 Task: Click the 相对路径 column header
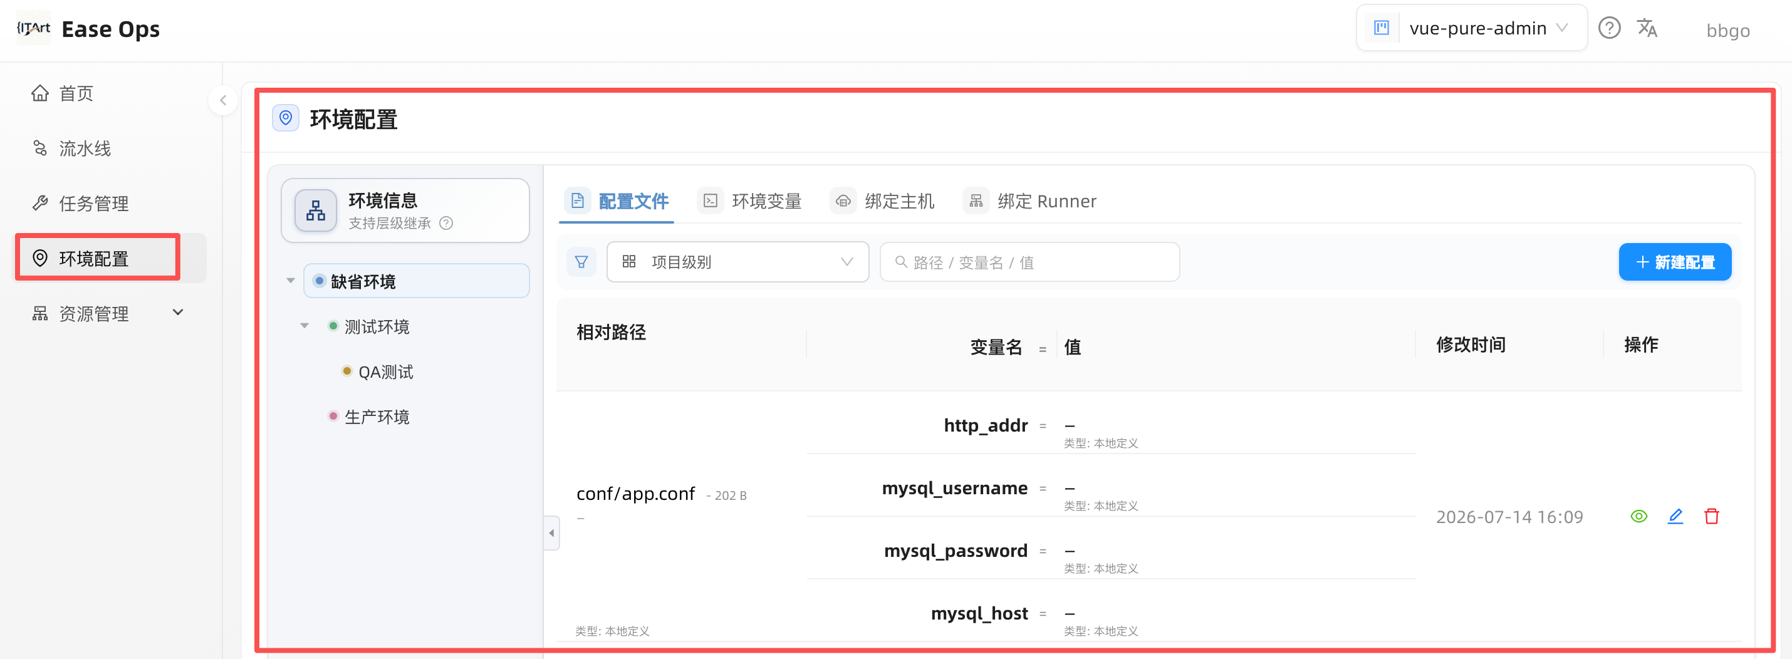[x=611, y=331]
